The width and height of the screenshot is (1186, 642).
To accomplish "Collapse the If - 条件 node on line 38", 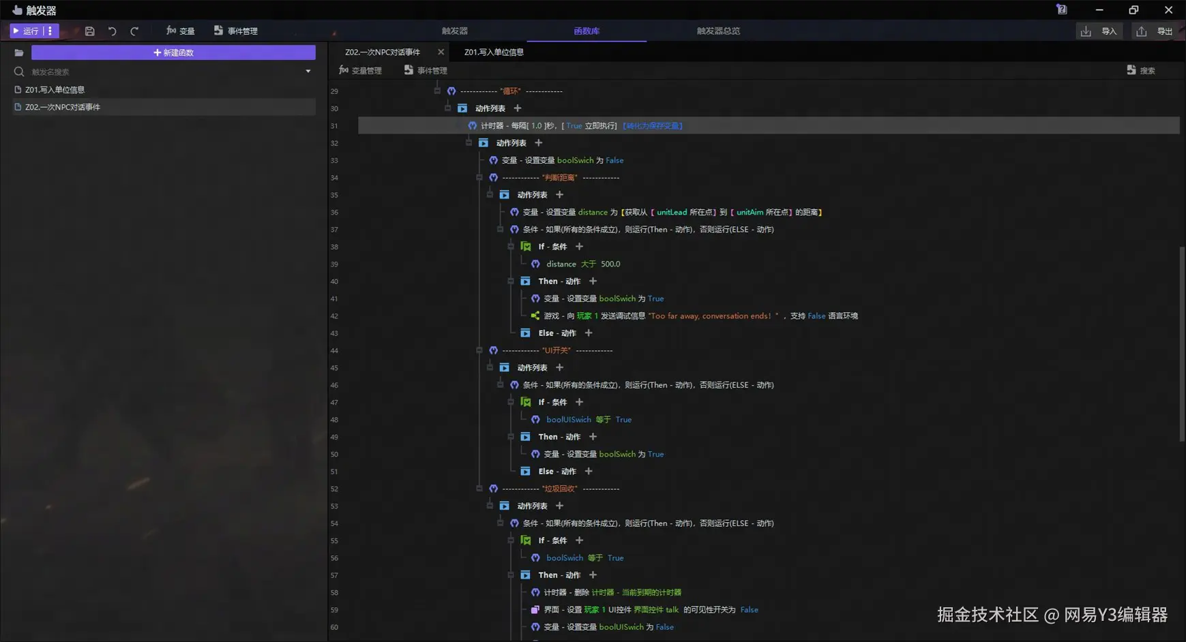I will point(511,247).
